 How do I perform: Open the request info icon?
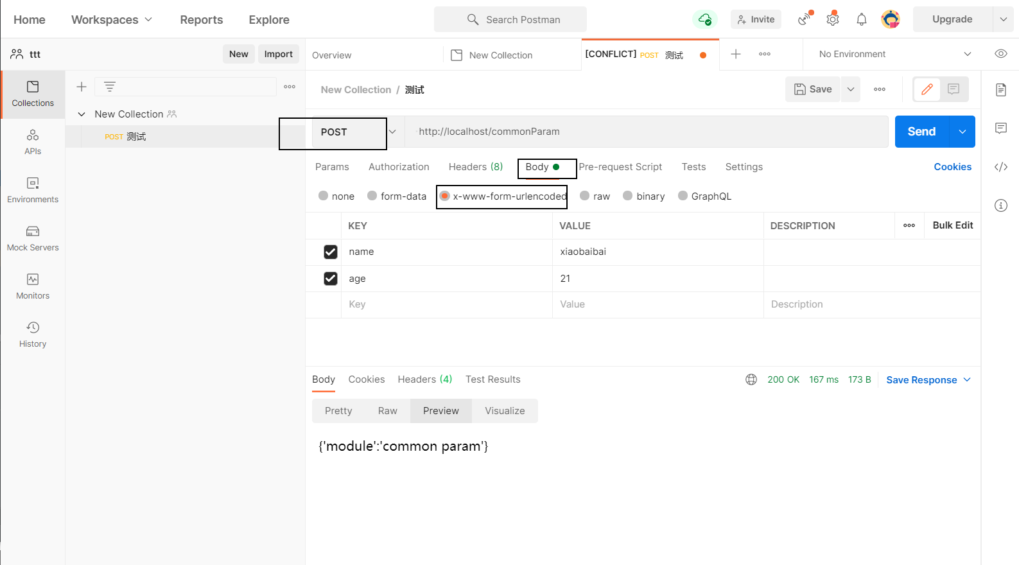1001,205
